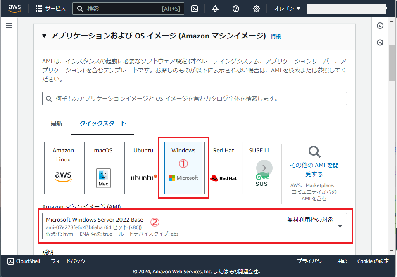Screen dimensions: 397x277
Task: Click the hexagon icon in right sidebar
Action: tap(380, 43)
